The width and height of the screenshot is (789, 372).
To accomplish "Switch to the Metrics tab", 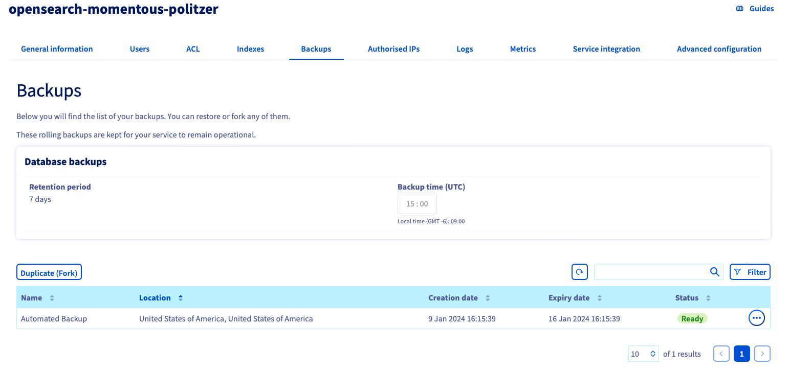I will coord(522,49).
